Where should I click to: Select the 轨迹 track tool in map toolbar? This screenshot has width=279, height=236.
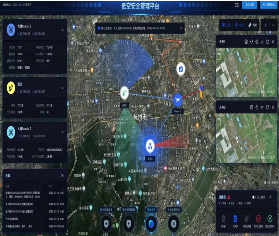pos(239,25)
